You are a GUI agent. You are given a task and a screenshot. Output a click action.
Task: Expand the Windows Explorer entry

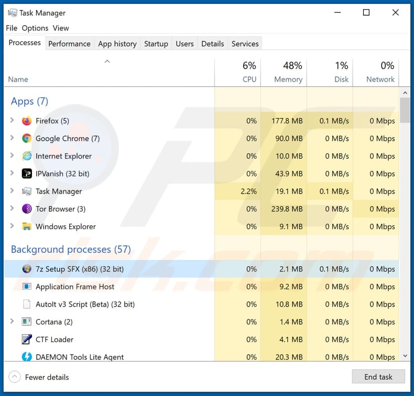pyautogui.click(x=12, y=226)
